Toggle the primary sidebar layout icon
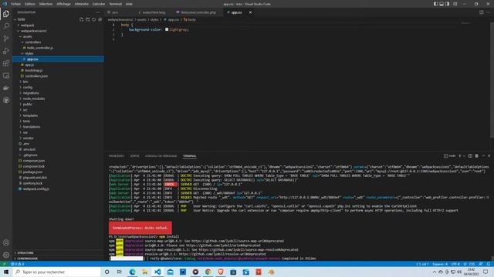494x277 pixels. 435,4
